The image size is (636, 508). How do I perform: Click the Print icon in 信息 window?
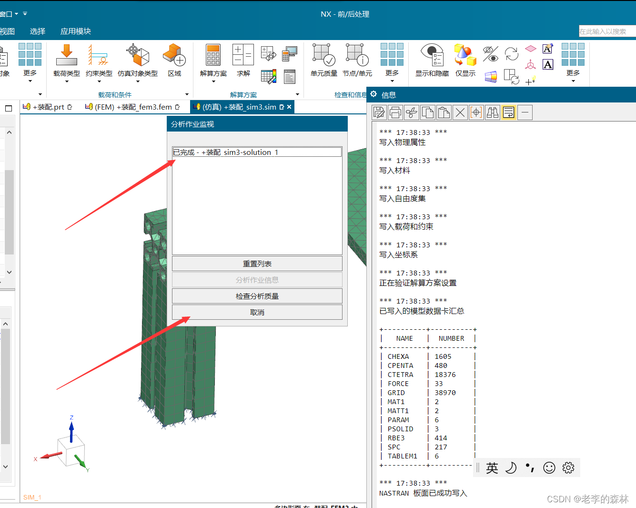395,112
